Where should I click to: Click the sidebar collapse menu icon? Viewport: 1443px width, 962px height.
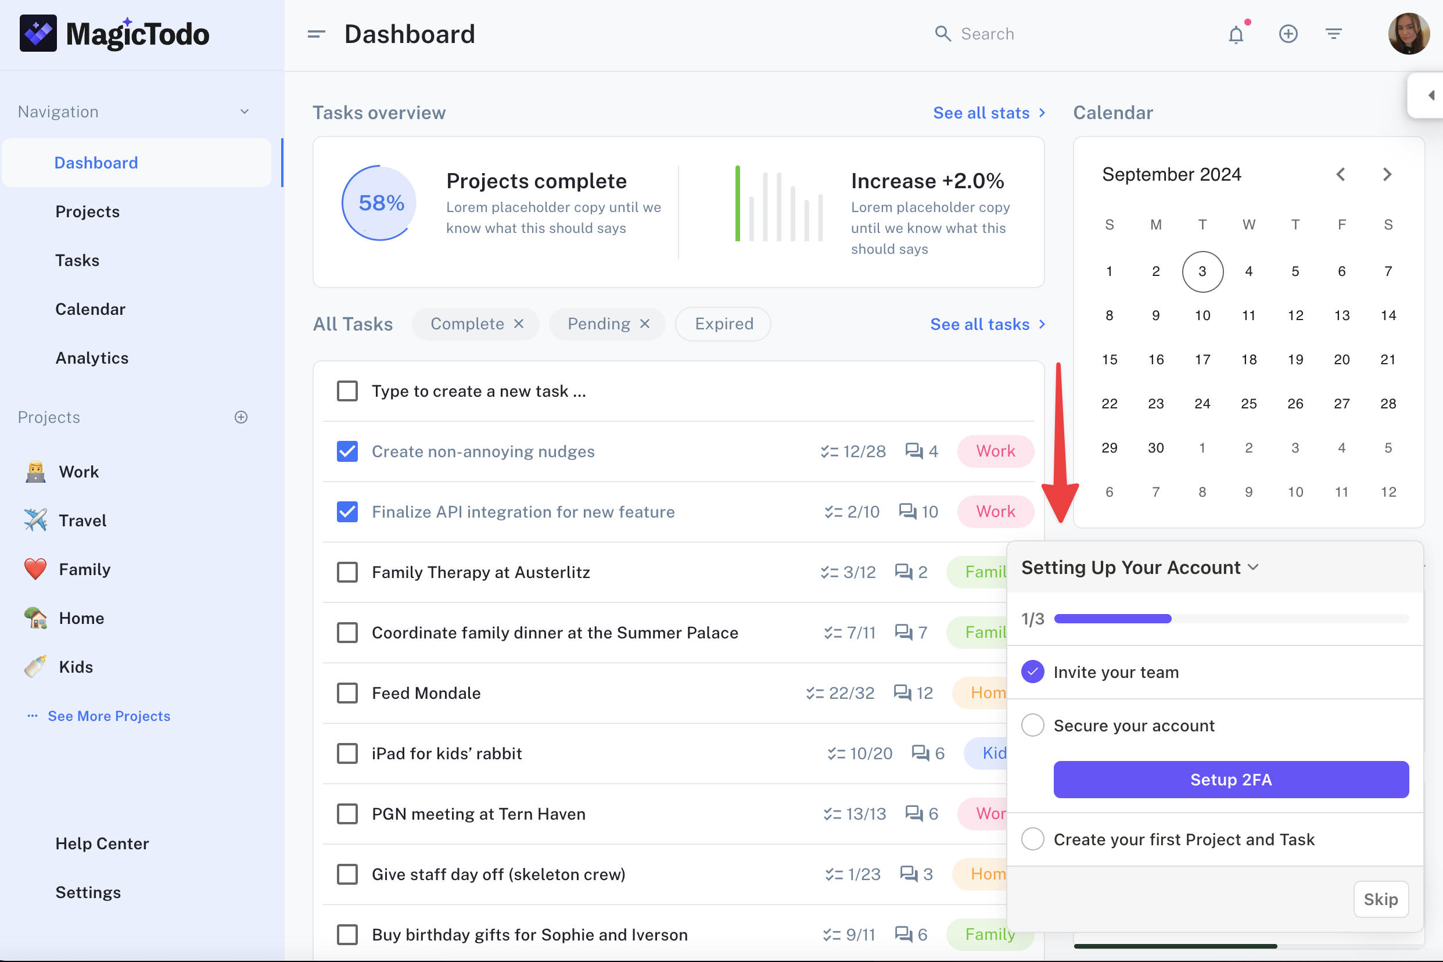[x=315, y=33]
